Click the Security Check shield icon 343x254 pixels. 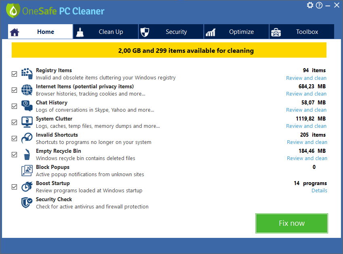27,203
